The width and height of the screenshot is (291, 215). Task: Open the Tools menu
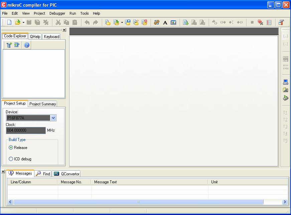pos(85,13)
